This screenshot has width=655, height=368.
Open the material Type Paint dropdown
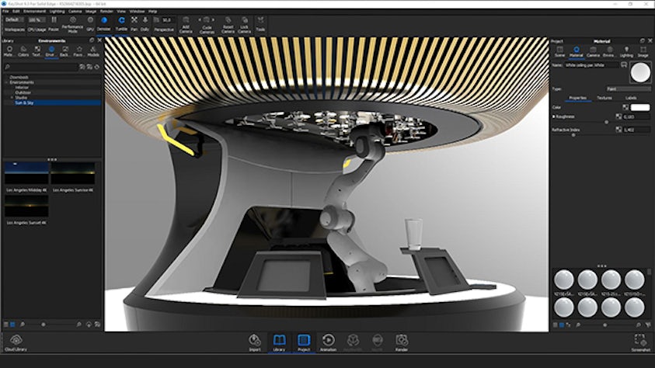coord(628,89)
